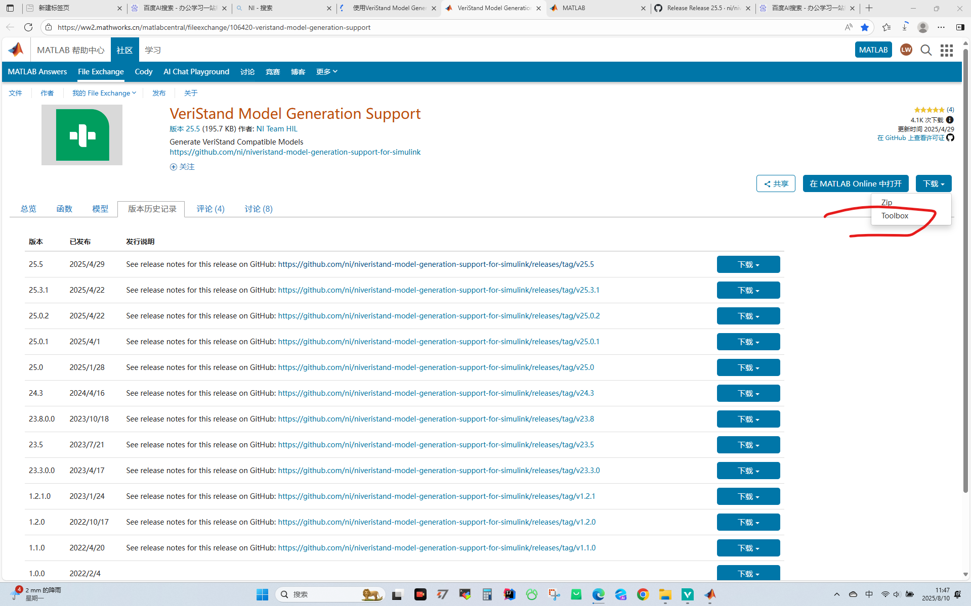Open the 我的 File Exchange dropdown
Viewport: 971px width, 606px height.
[104, 93]
